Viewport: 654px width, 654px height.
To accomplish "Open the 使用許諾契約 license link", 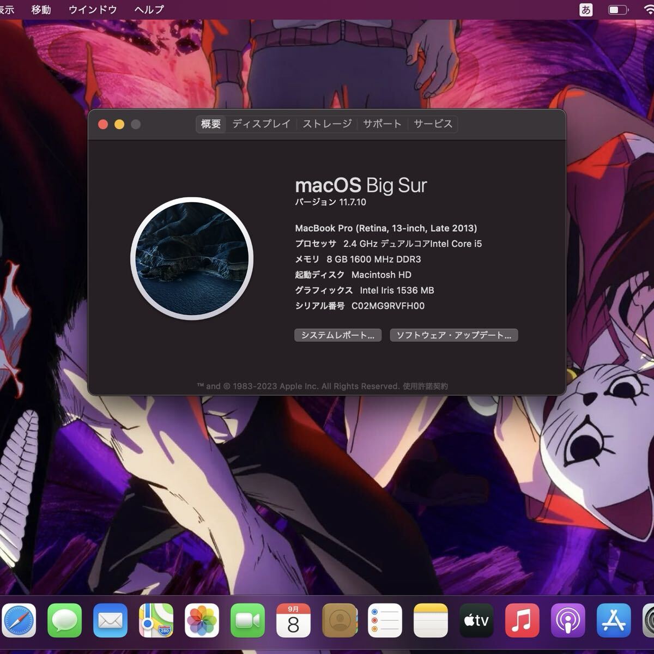I will tap(425, 386).
